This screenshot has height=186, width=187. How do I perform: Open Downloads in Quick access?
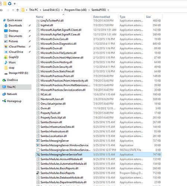(15, 25)
